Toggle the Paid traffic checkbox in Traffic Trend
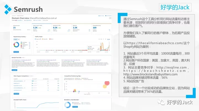 coord(43,39)
